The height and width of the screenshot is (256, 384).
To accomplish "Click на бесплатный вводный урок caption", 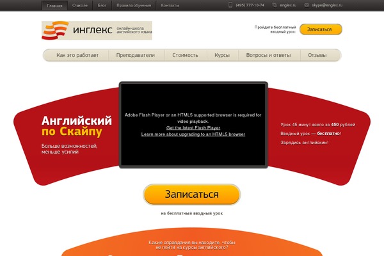I will [192, 213].
